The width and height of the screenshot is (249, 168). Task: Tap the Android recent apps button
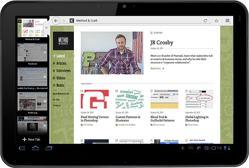tap(49, 148)
